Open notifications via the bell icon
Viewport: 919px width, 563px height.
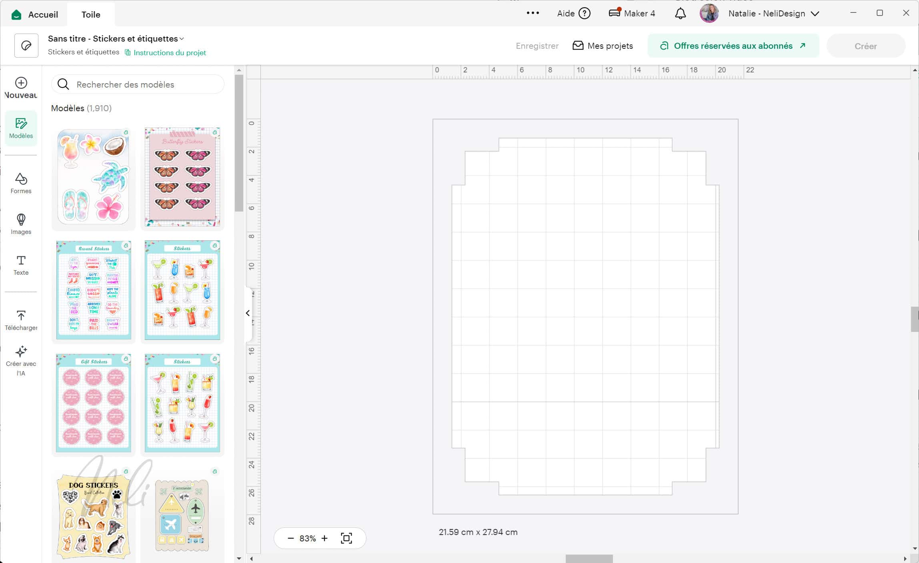[679, 13]
